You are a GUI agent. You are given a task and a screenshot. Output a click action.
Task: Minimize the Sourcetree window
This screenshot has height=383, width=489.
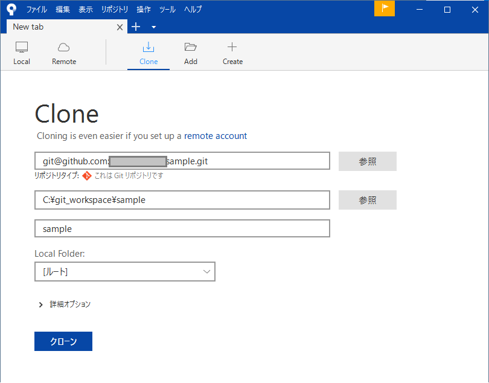pos(420,10)
